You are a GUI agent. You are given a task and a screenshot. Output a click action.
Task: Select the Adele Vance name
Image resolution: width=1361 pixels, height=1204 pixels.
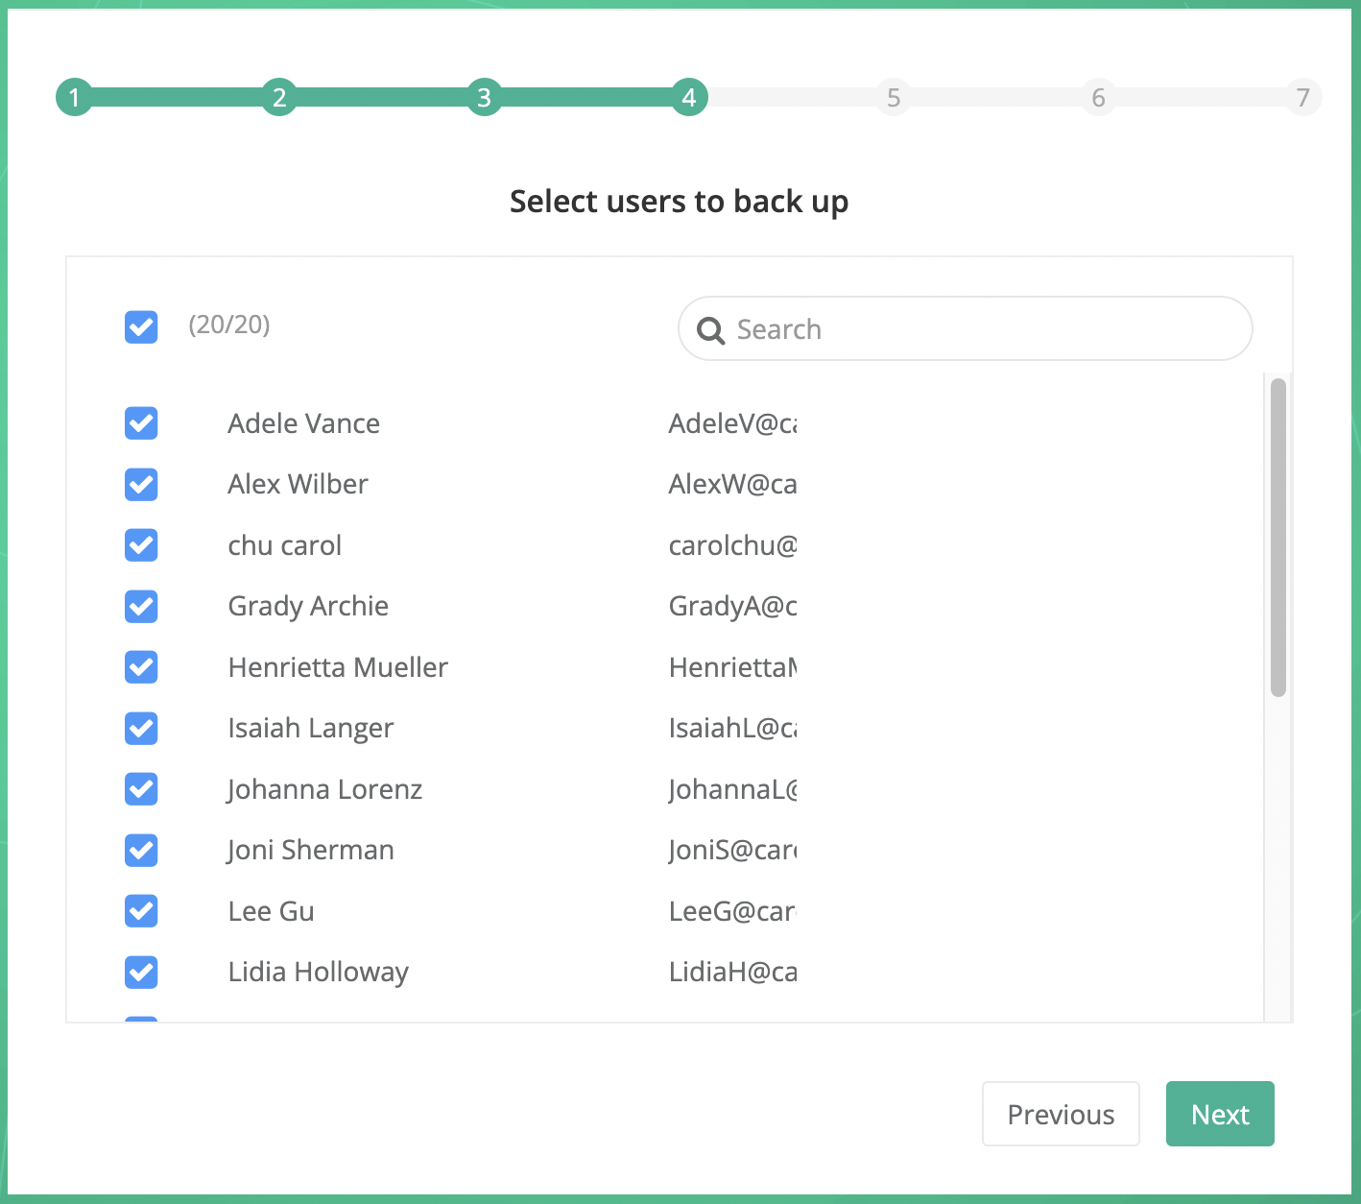coord(303,423)
